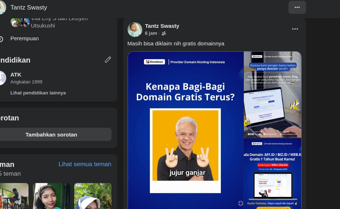Click post text Masih bisa diklaim nih gratis domainnya
340x209 pixels.
click(x=176, y=44)
